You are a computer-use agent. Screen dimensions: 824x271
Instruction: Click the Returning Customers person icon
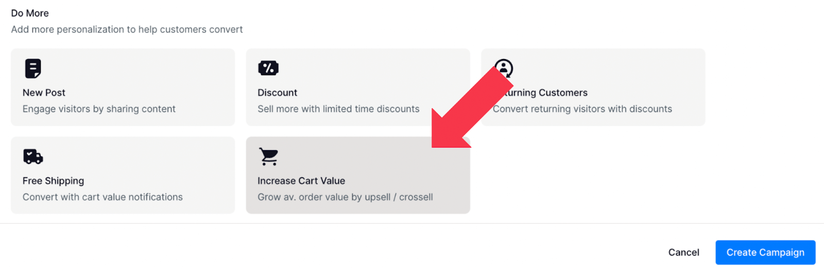[504, 67]
